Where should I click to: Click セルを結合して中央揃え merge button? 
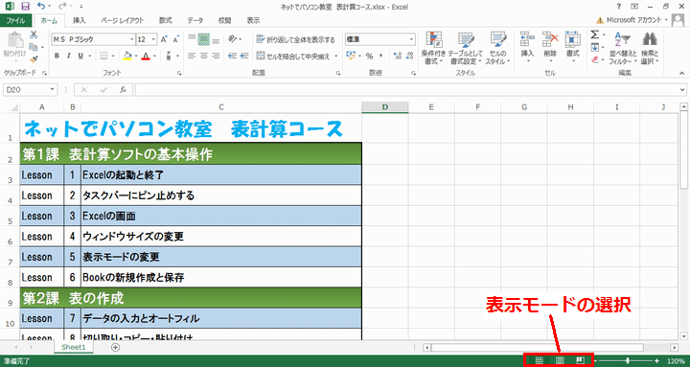(x=293, y=57)
